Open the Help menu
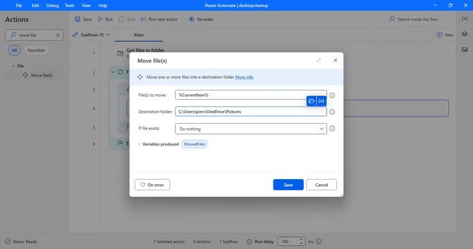 [x=103, y=5]
